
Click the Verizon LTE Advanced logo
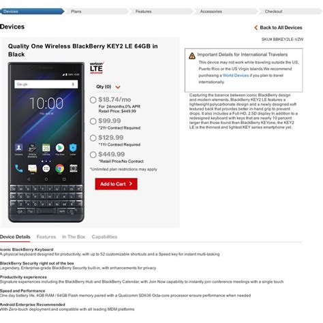coord(97,67)
